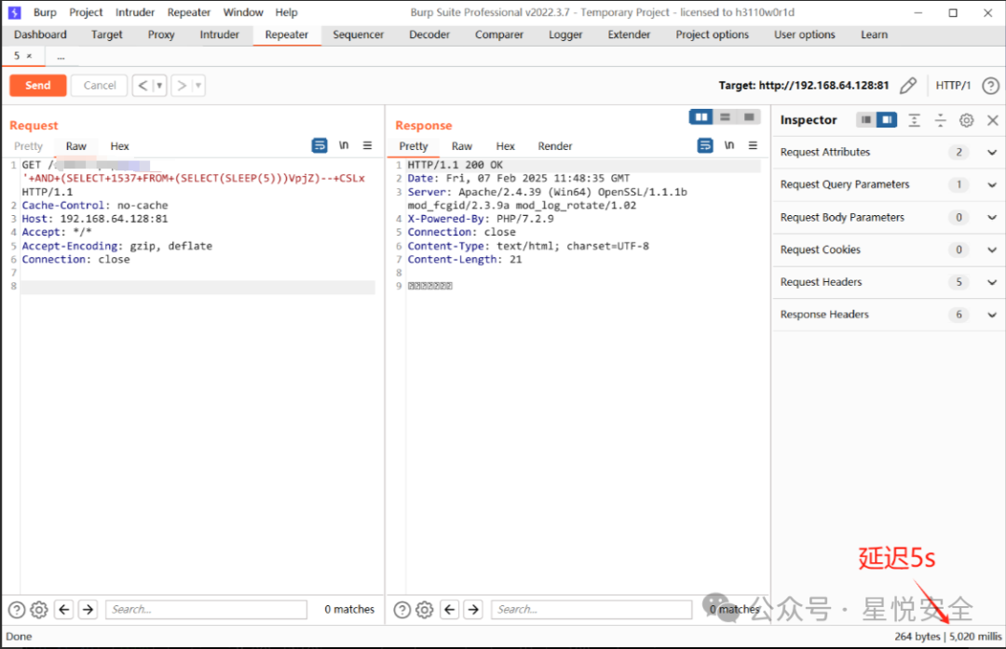The image size is (1006, 649).
Task: Switch to the Dashboard tab
Action: [40, 34]
